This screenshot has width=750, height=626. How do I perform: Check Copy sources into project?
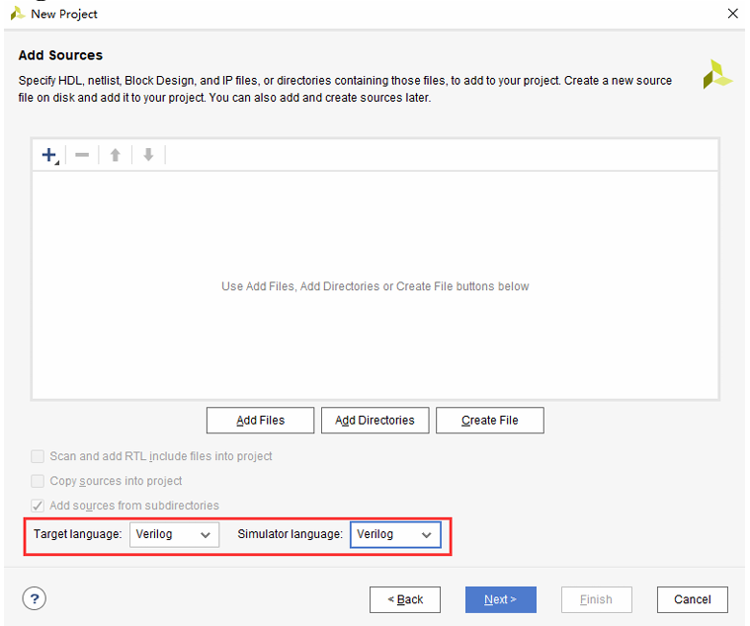(38, 481)
